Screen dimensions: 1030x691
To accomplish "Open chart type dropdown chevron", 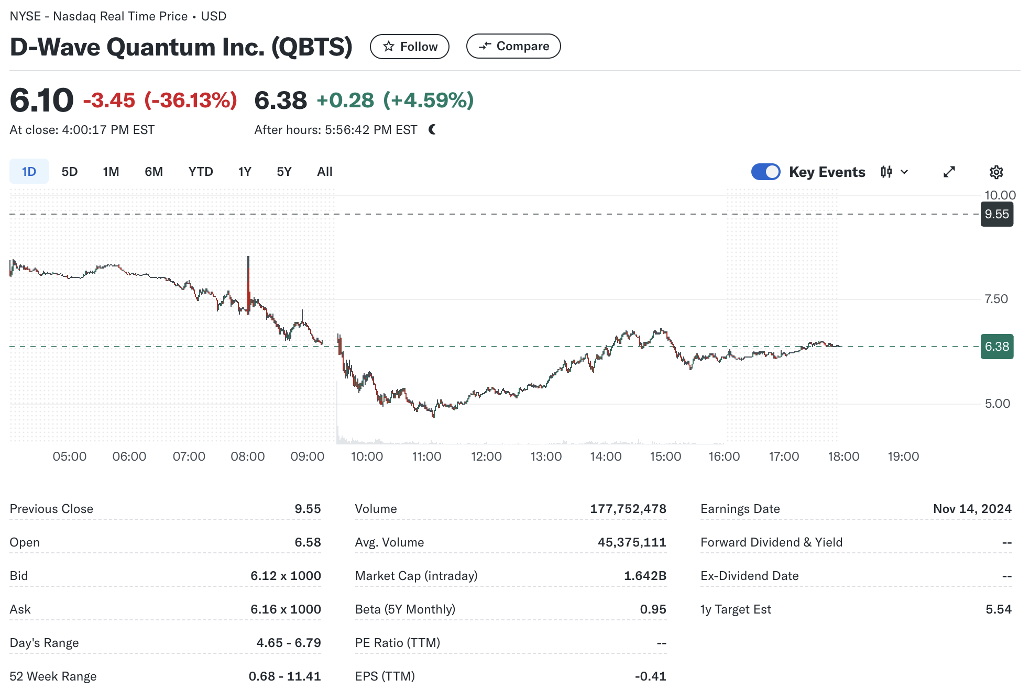I will tap(904, 172).
